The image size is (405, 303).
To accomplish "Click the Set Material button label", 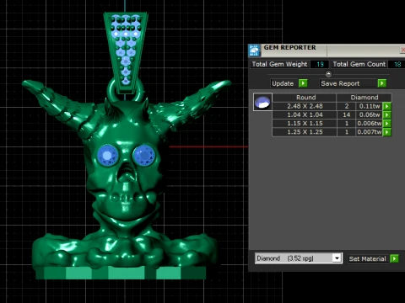I will pos(367,258).
